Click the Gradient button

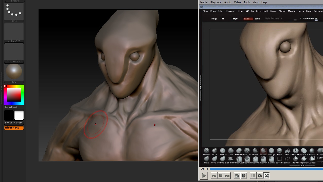click(x=14, y=107)
